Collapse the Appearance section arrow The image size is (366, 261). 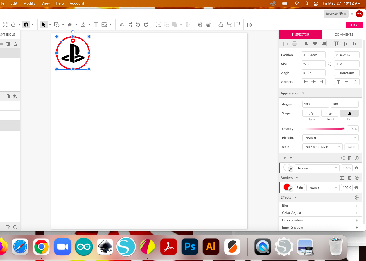(303, 93)
